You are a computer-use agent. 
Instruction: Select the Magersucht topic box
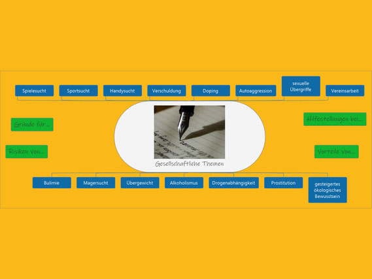pos(96,183)
